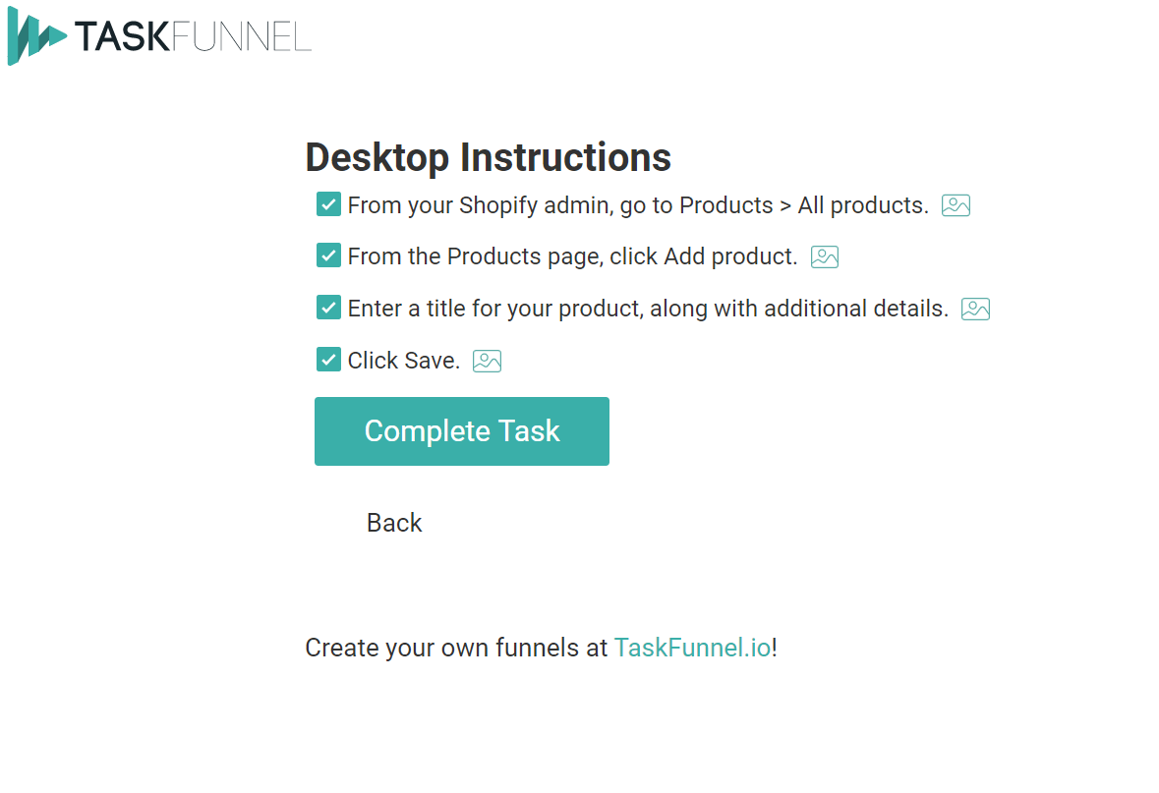Toggle the Click Save step checkbox
Screen dimensions: 1159x793
328,360
